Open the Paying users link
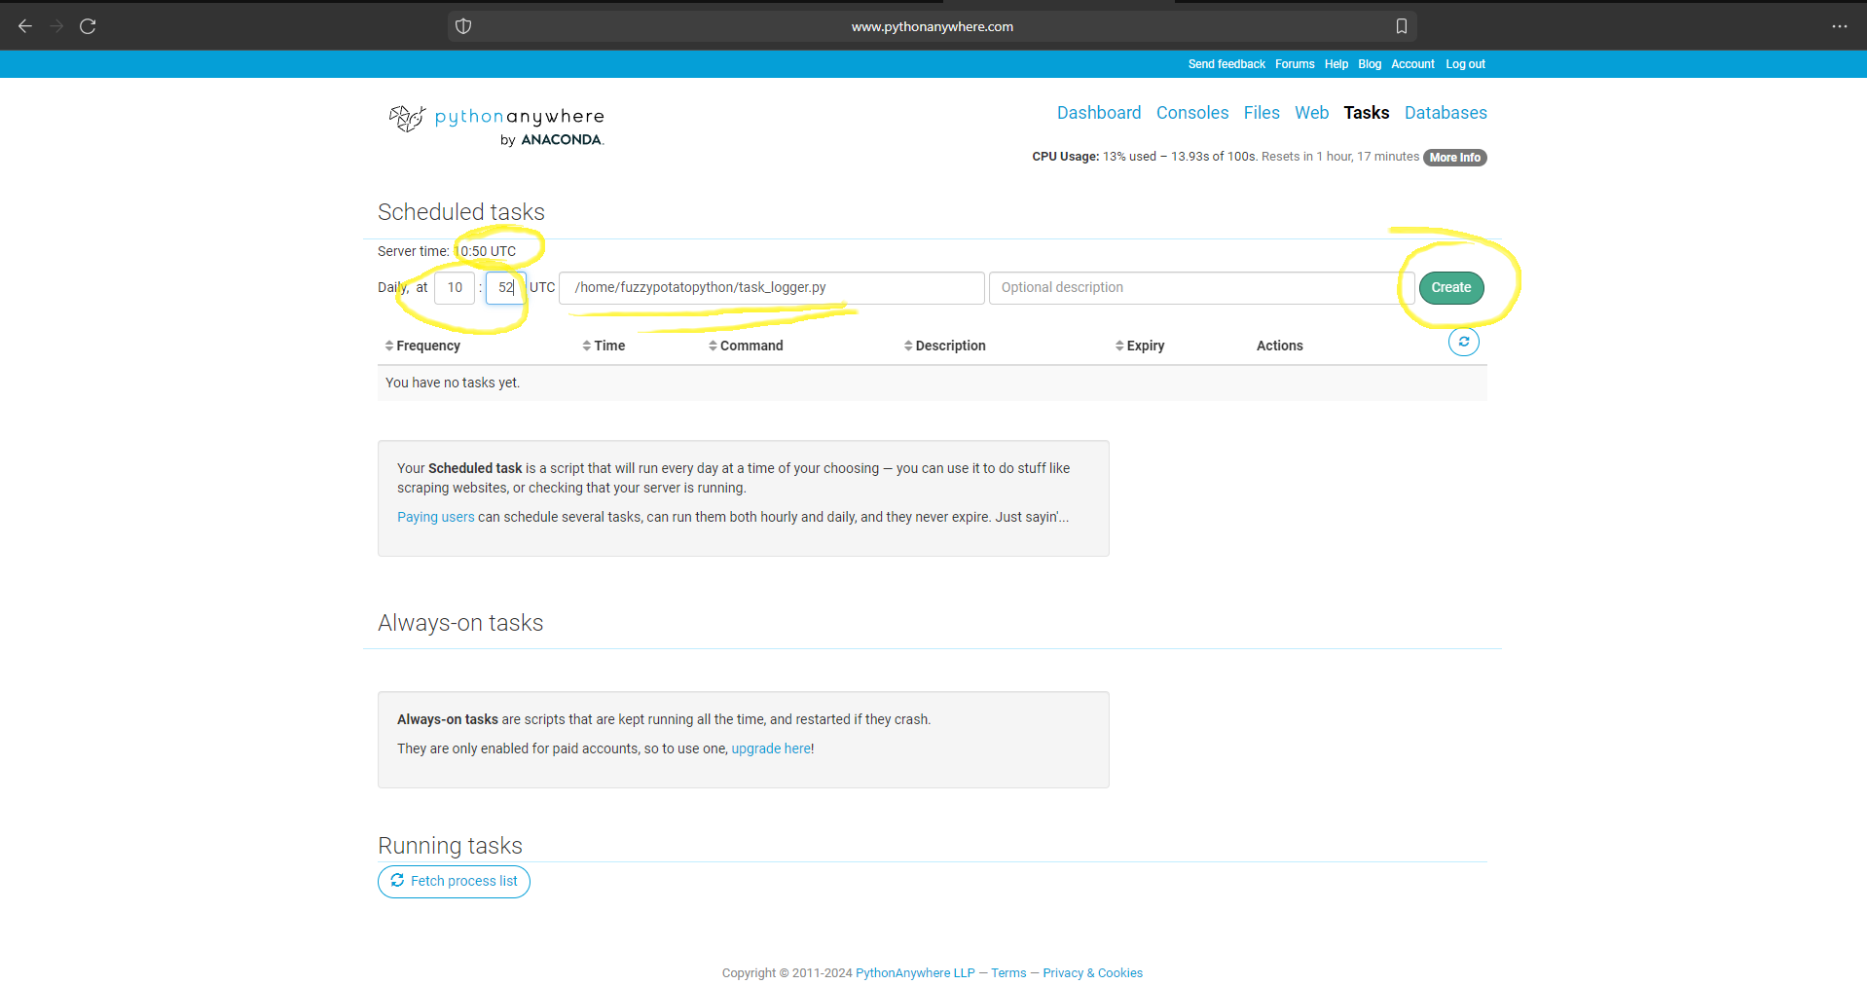This screenshot has height=985, width=1867. pos(436,517)
